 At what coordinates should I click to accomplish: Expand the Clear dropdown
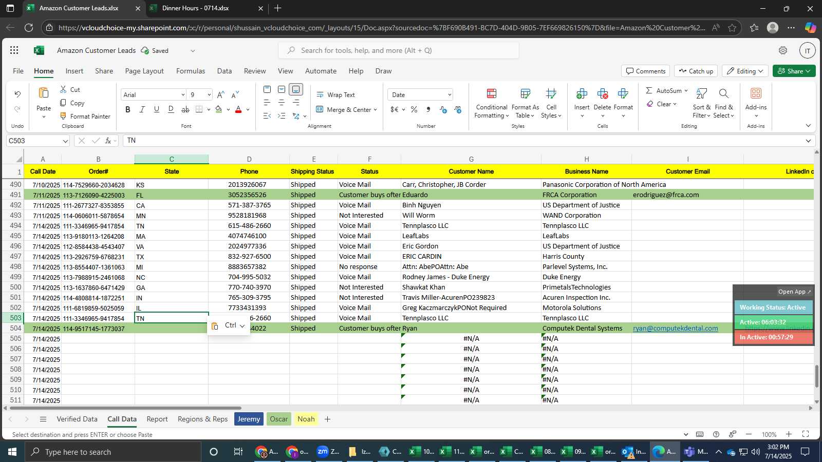(x=675, y=104)
